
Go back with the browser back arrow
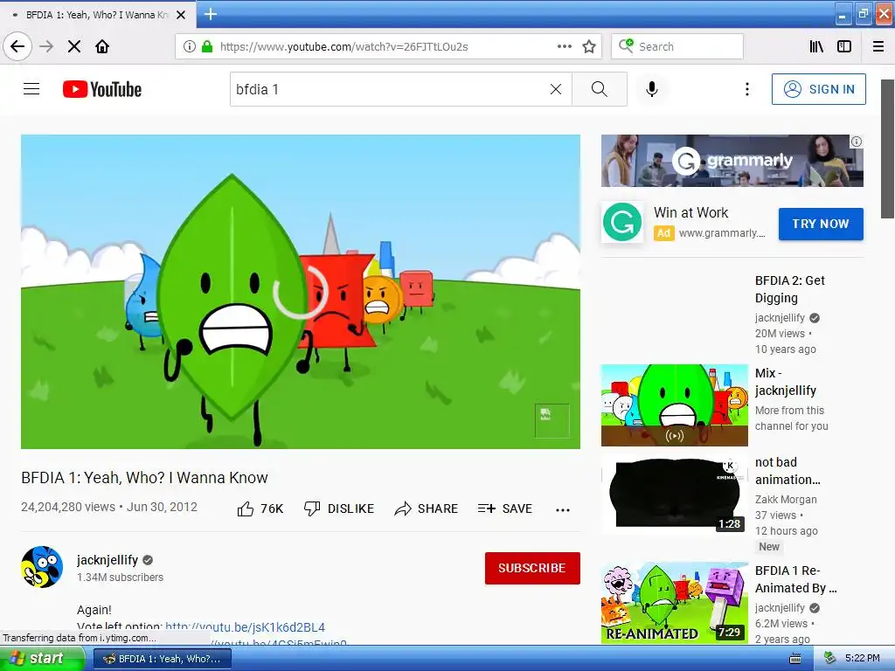coord(17,46)
